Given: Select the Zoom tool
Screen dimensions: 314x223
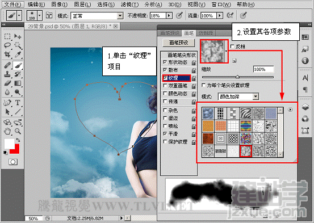Looking at the screenshot, I should pos(18,131).
